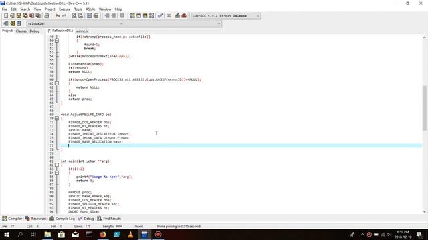The image size is (428, 240).
Task: Click the Goto Bookmarks toolbar icon
Action: [x=19, y=24]
